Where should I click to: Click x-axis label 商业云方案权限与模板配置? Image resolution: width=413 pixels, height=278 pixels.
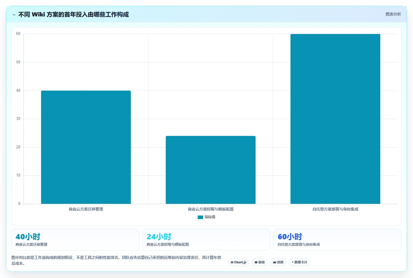coord(211,209)
